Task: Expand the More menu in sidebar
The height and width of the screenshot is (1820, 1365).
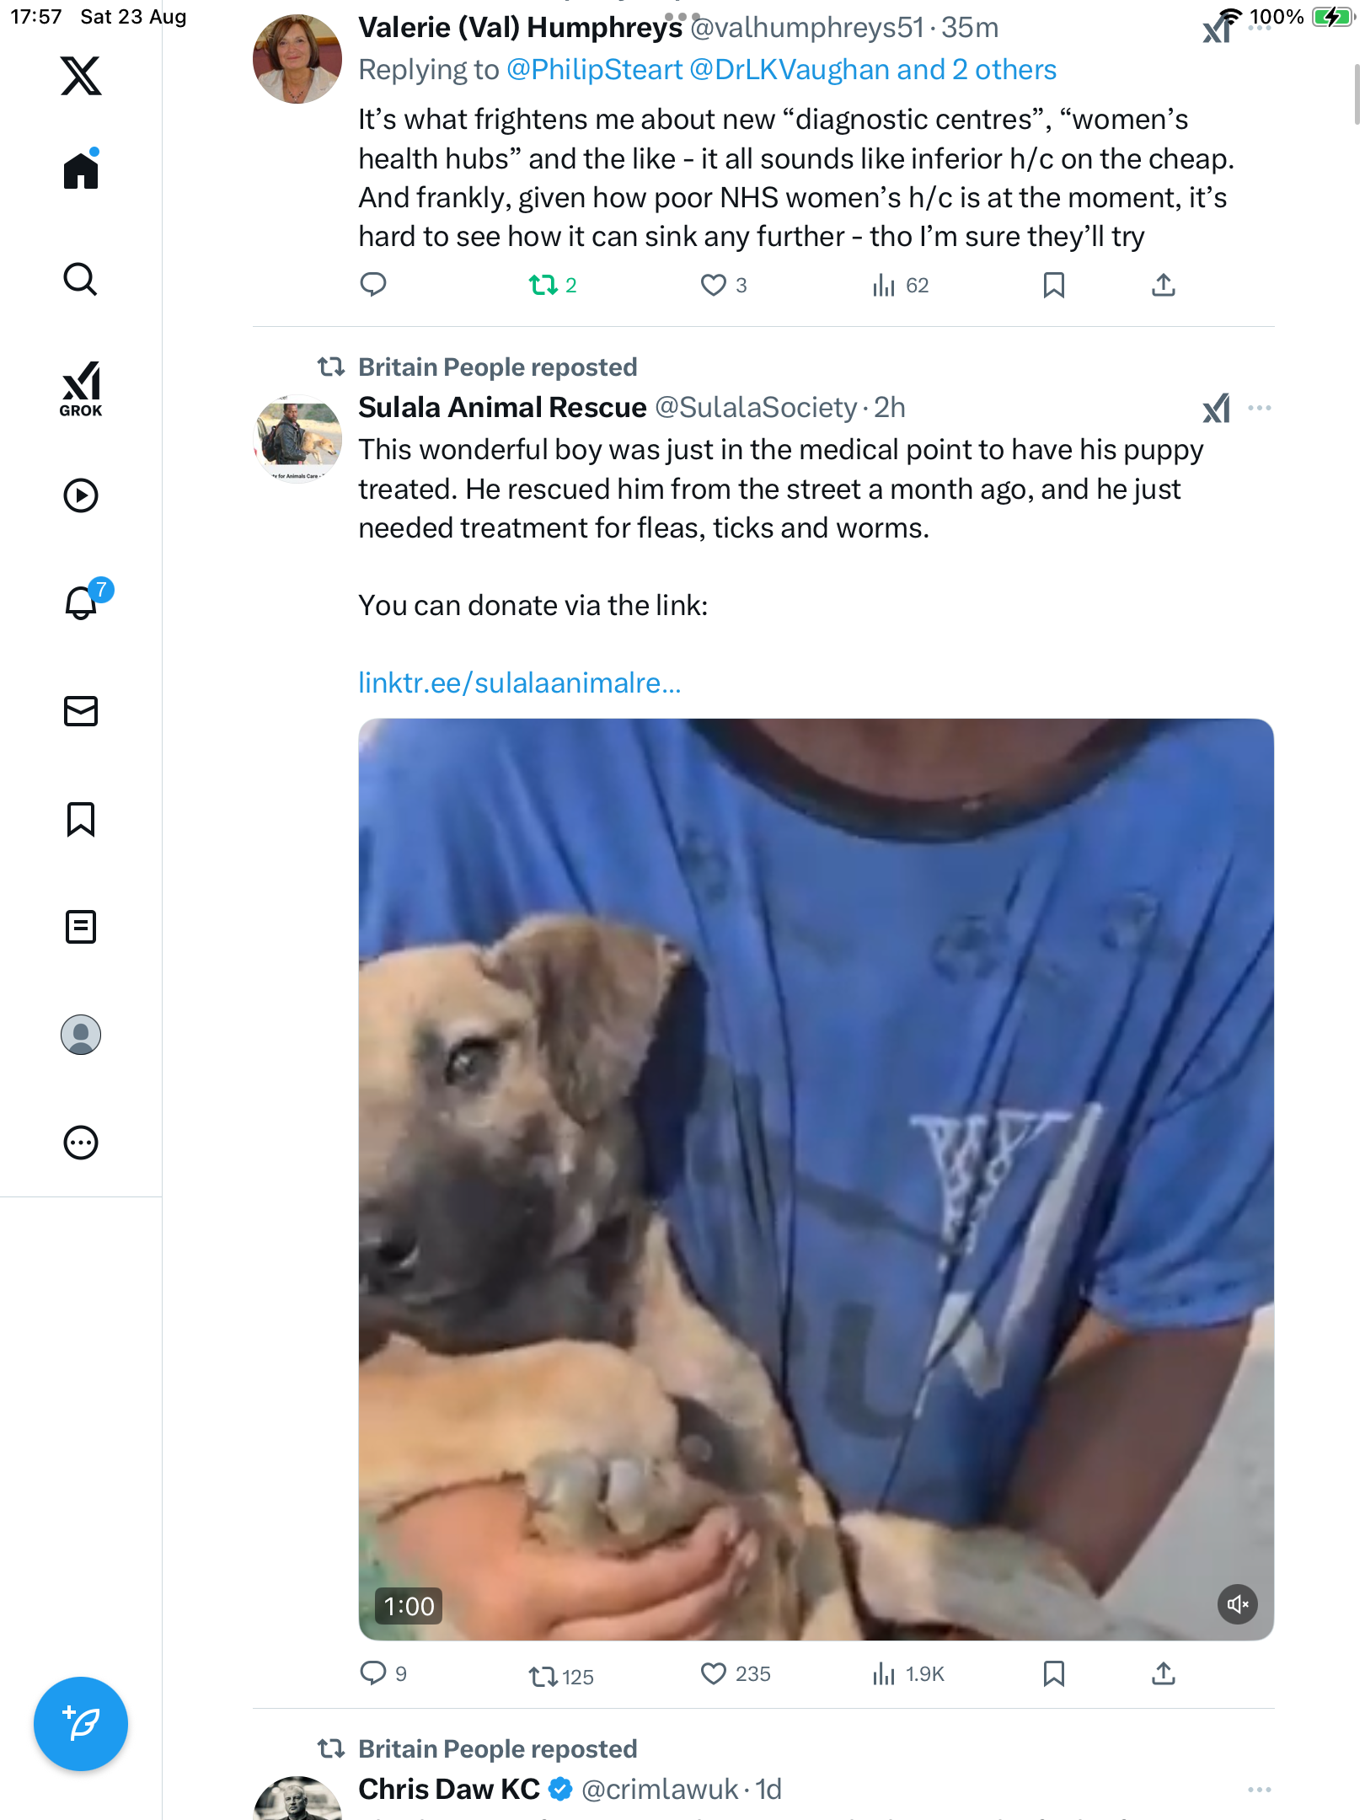Action: (81, 1143)
